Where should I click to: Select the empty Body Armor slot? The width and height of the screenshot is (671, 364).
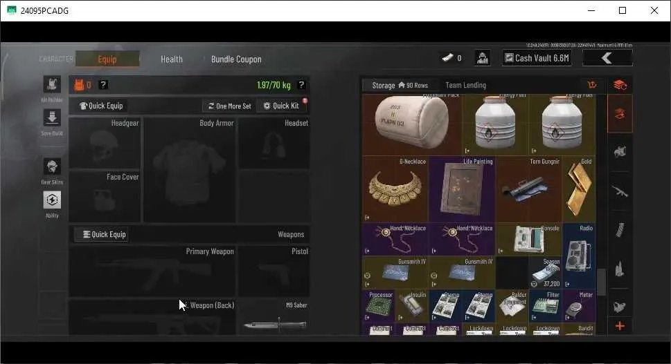click(x=189, y=170)
